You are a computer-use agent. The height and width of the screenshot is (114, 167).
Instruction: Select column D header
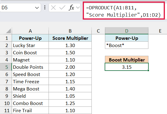[127, 31]
